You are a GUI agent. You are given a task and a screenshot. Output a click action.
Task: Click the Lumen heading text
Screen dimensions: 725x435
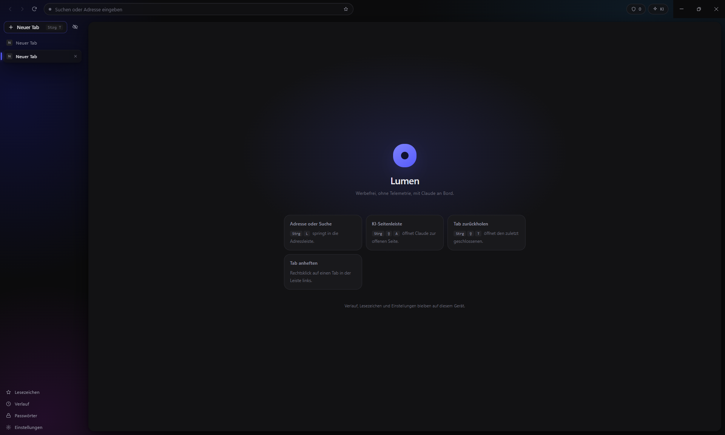coord(405,181)
